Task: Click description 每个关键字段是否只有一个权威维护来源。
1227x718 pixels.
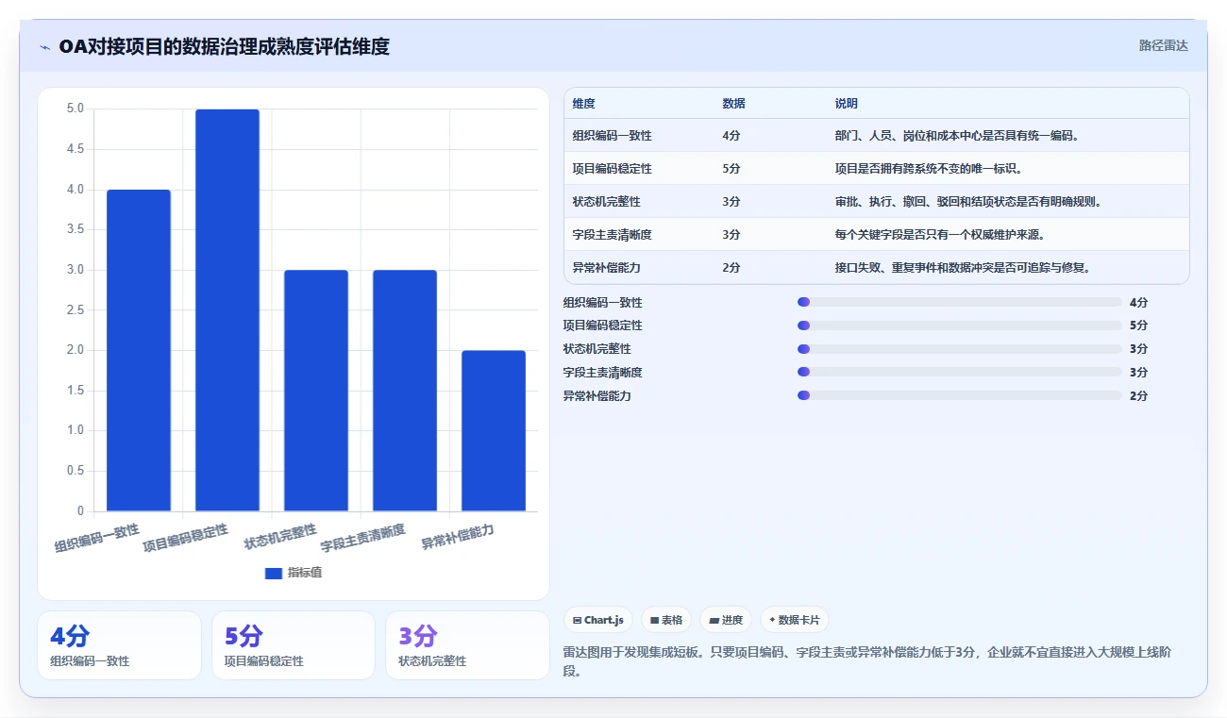Action: [x=940, y=235]
